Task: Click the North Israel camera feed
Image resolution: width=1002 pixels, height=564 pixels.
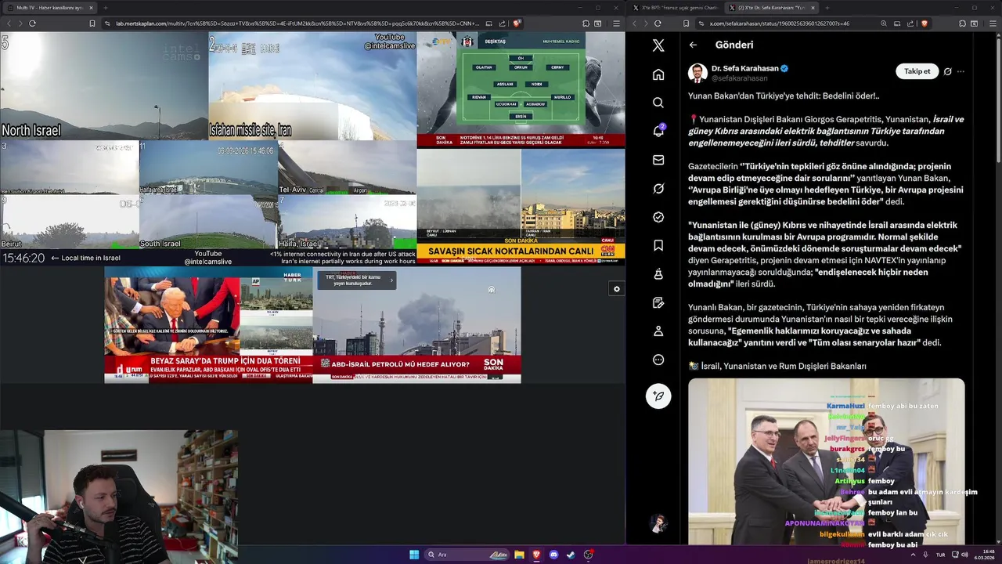Action: click(x=104, y=86)
